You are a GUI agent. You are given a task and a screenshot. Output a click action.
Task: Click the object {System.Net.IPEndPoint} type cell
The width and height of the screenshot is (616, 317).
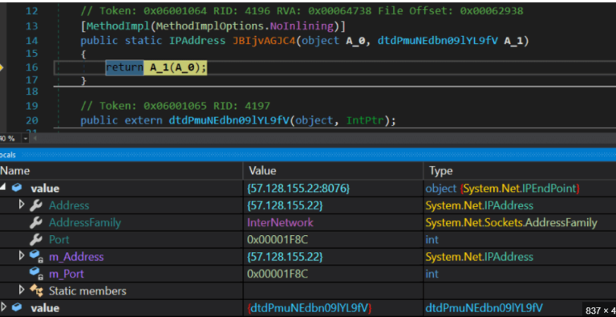520,188
